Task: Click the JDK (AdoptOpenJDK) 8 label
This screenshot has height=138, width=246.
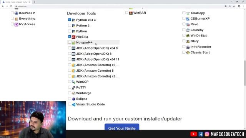Action: pyautogui.click(x=94, y=54)
